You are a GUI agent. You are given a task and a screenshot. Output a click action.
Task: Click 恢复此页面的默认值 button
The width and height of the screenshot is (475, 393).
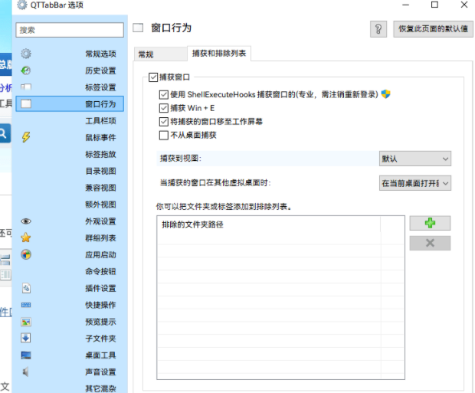coord(433,29)
